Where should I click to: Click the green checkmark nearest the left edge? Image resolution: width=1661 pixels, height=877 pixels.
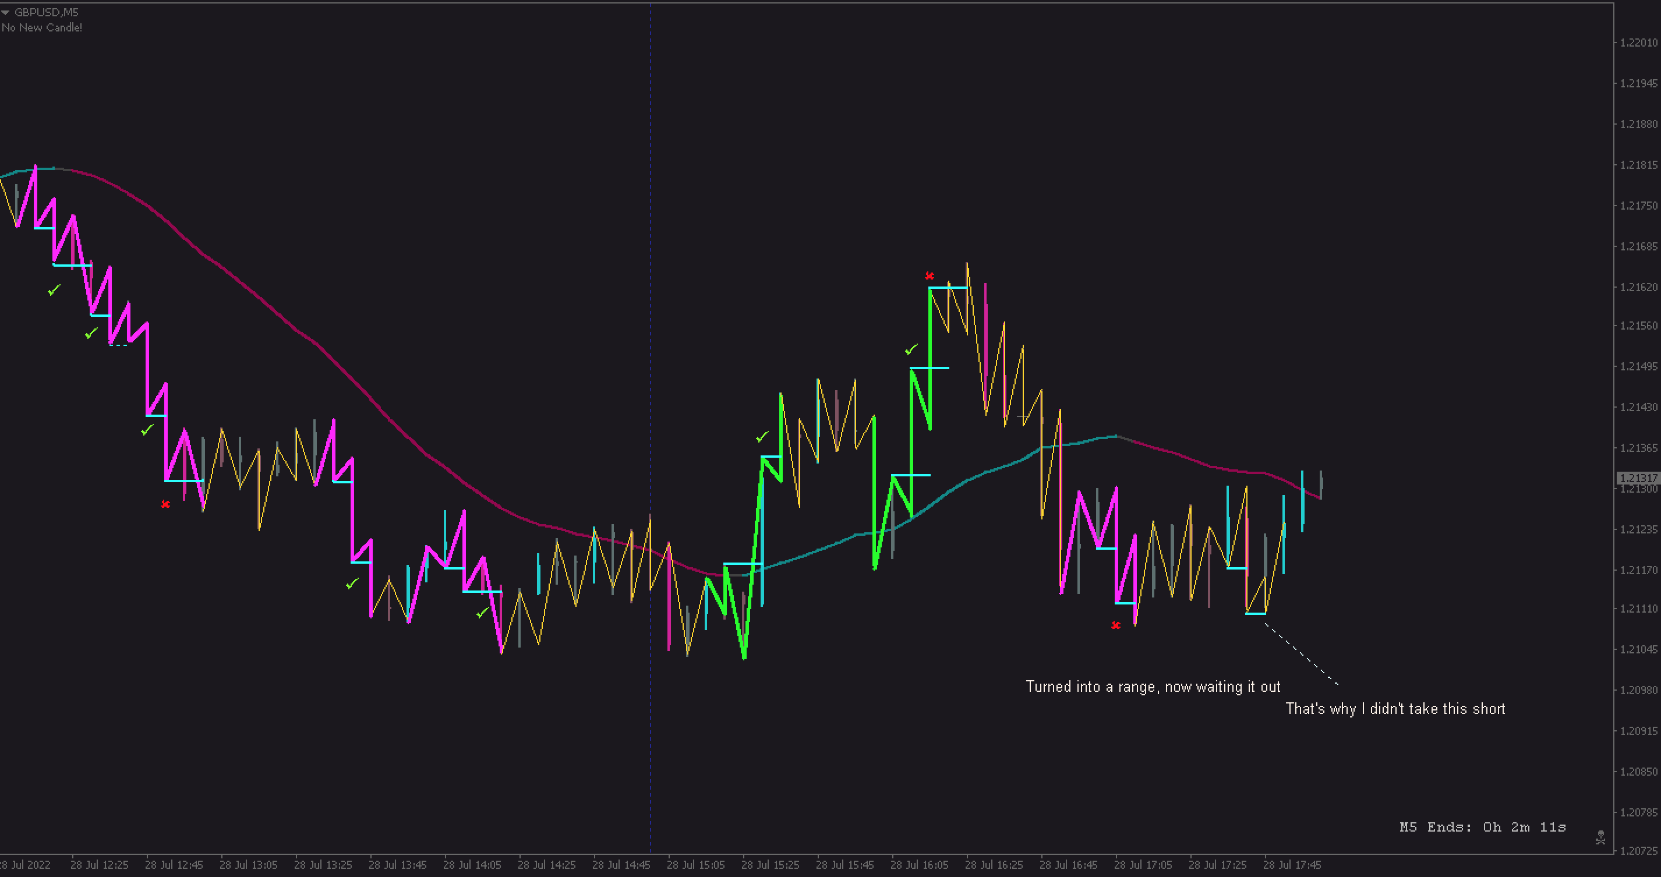[x=54, y=290]
